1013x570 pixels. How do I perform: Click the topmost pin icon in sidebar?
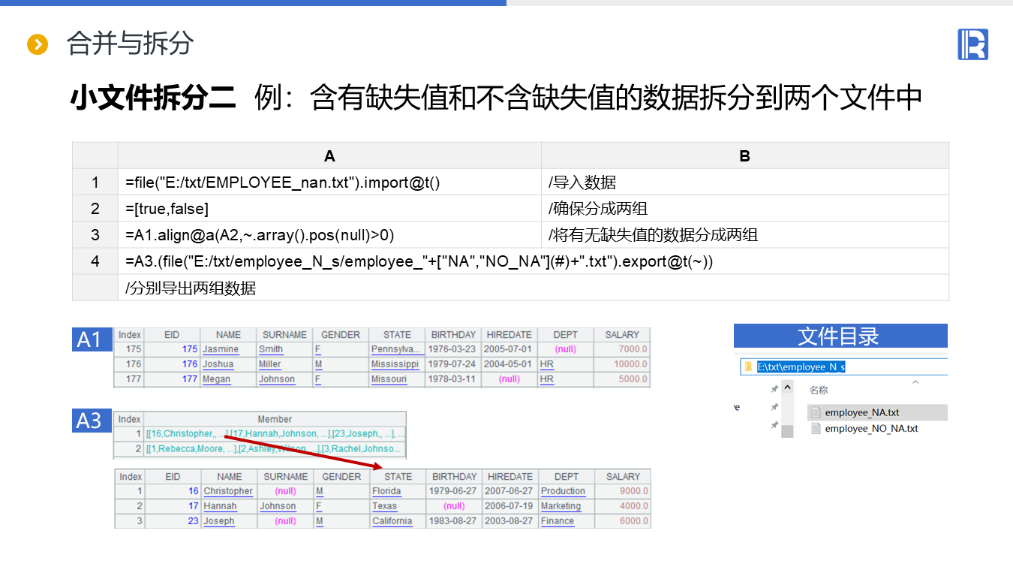[774, 389]
